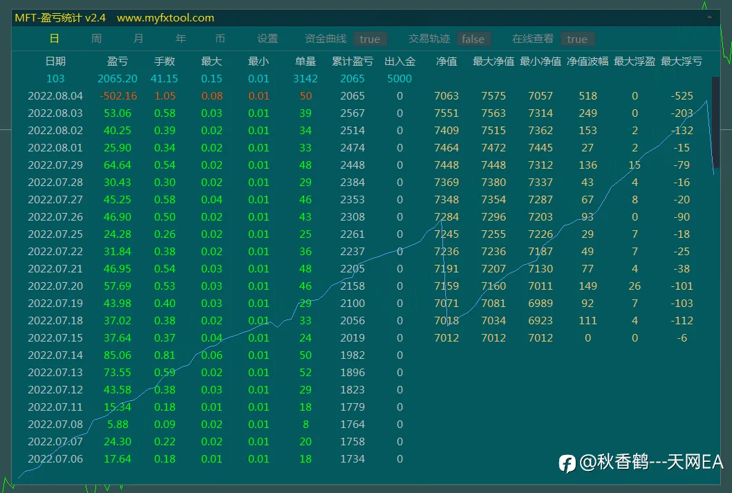
Task: Switch to the 月 (monthly) tab
Action: (139, 39)
